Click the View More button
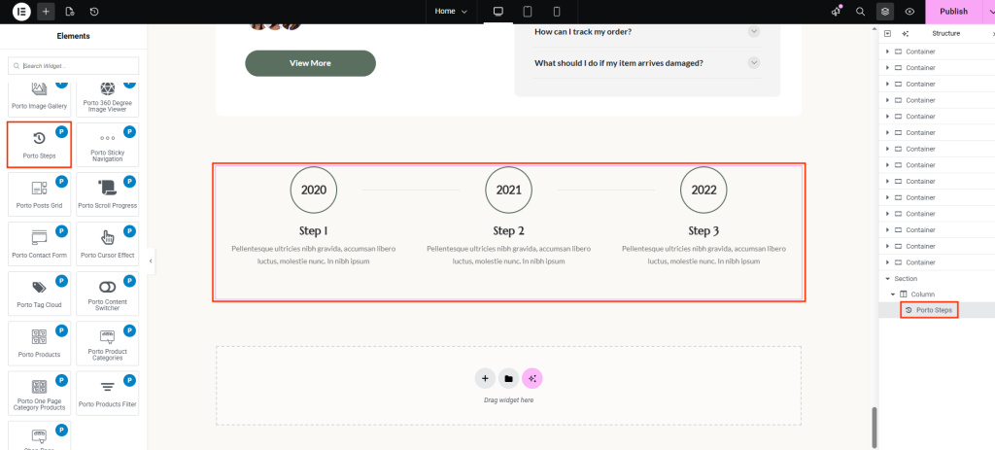This screenshot has width=995, height=450. (310, 63)
